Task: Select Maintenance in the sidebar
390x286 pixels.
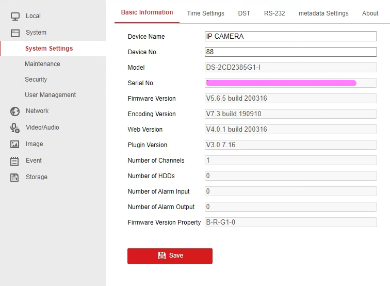Action: pos(42,64)
